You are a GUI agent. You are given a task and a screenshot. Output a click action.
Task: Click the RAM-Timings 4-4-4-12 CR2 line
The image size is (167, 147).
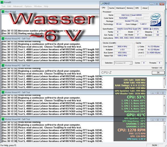click(x=130, y=86)
